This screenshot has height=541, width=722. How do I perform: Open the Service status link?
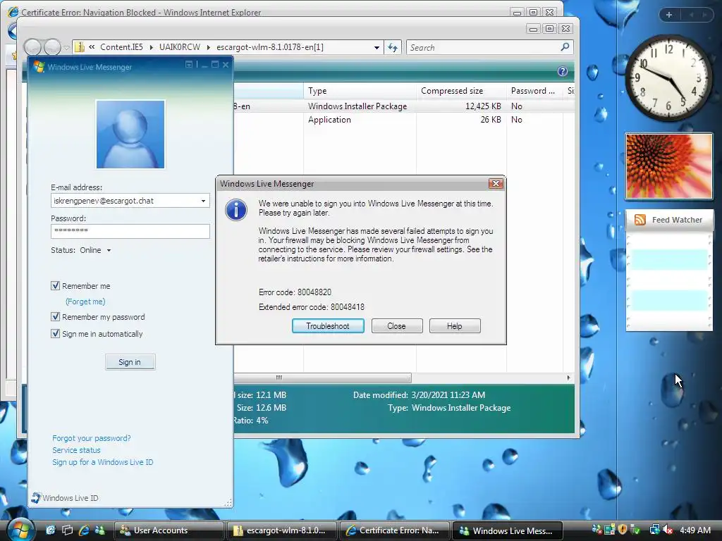tap(76, 450)
